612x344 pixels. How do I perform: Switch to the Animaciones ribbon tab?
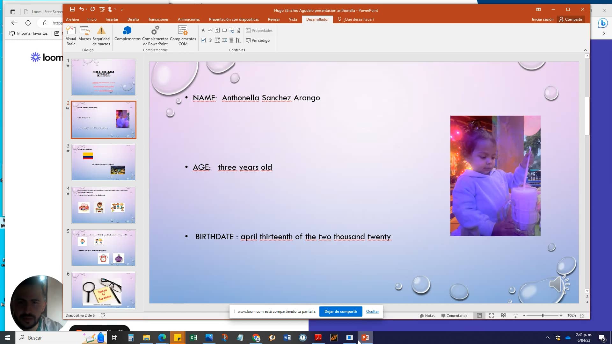click(x=188, y=19)
